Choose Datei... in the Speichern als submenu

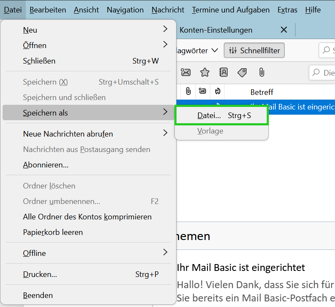[x=222, y=116]
